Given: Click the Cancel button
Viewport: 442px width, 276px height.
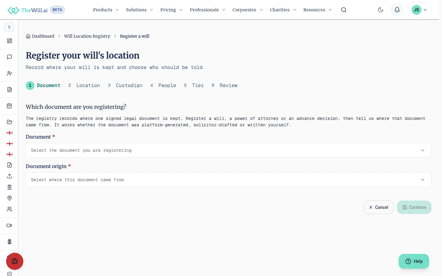Looking at the screenshot, I should [378, 207].
